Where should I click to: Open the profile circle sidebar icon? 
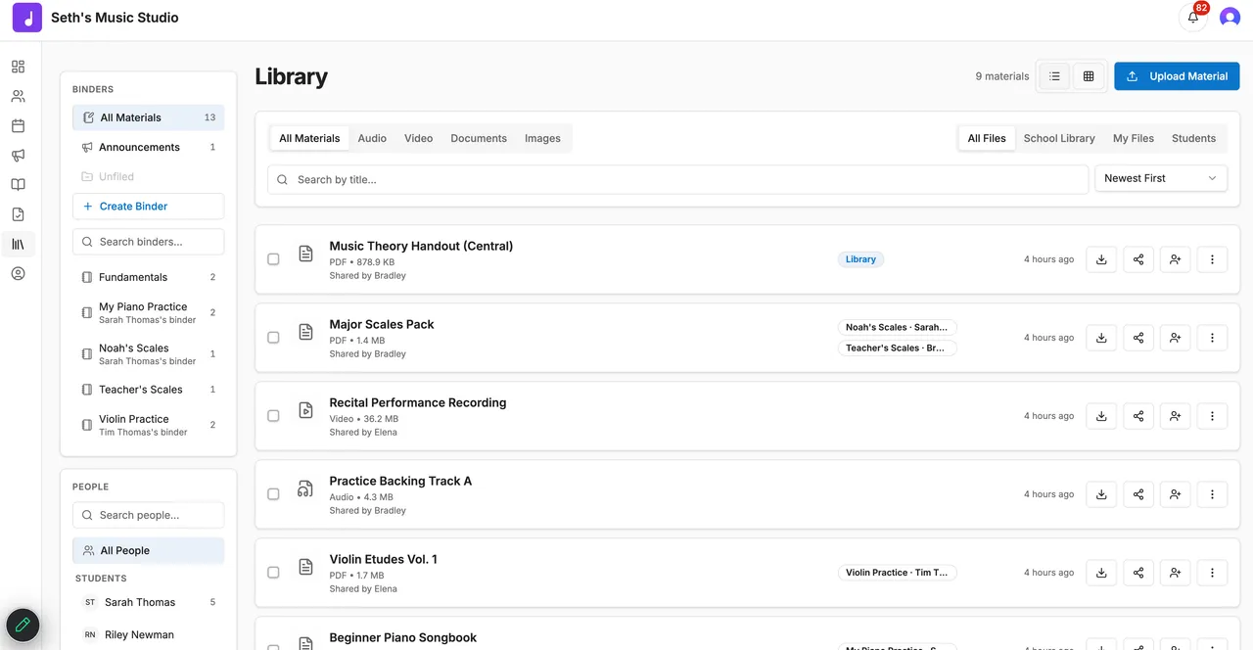pos(18,273)
